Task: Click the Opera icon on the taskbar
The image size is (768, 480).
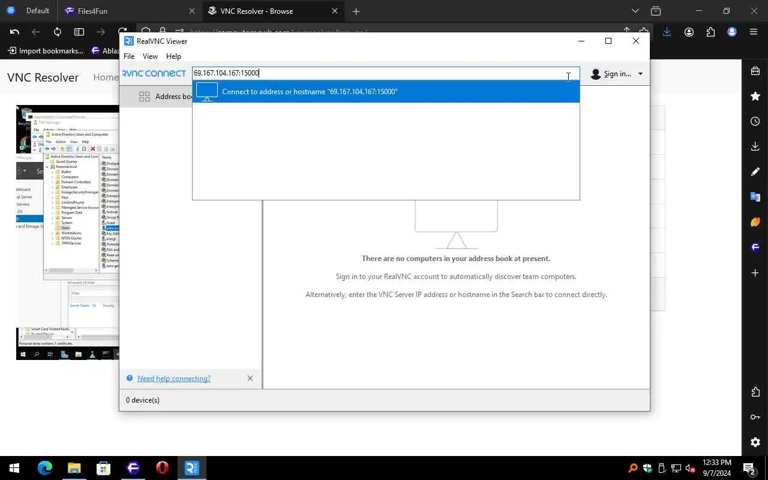Action: [163, 468]
